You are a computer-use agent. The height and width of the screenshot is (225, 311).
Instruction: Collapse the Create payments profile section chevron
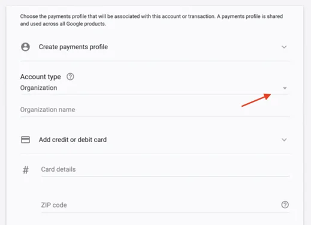coord(284,47)
